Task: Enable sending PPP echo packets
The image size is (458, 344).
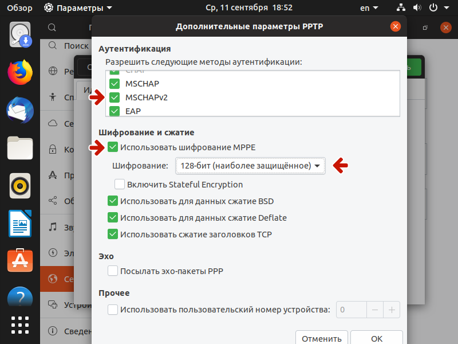Action: click(112, 271)
